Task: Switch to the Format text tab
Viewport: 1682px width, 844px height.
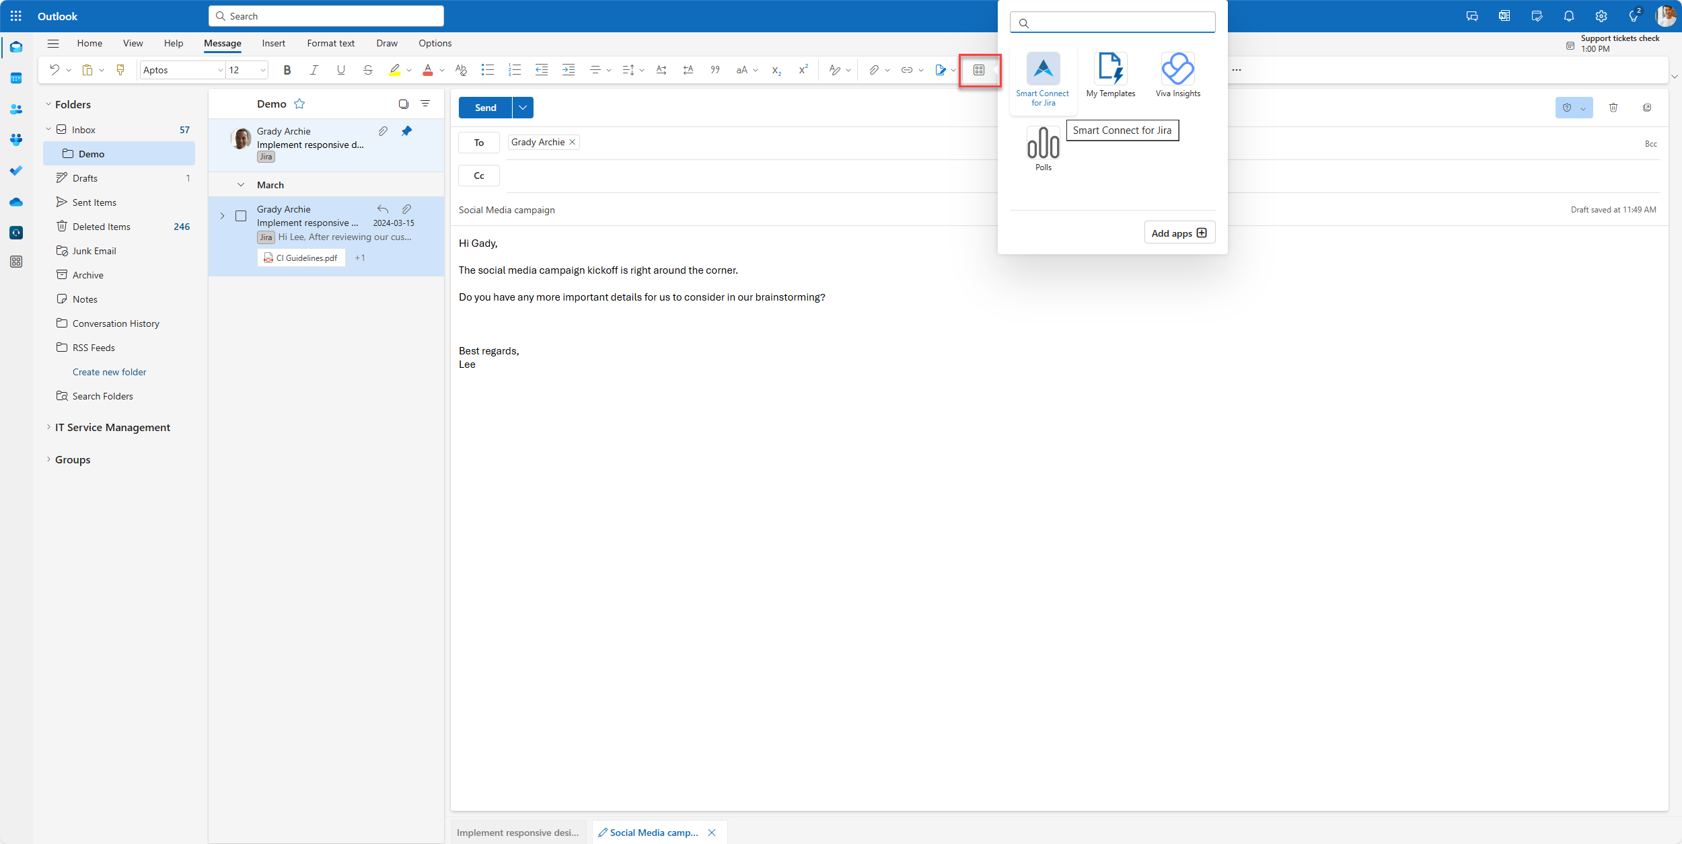Action: [x=330, y=43]
